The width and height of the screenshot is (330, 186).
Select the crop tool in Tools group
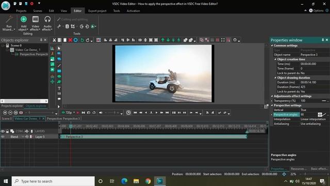coord(73,26)
